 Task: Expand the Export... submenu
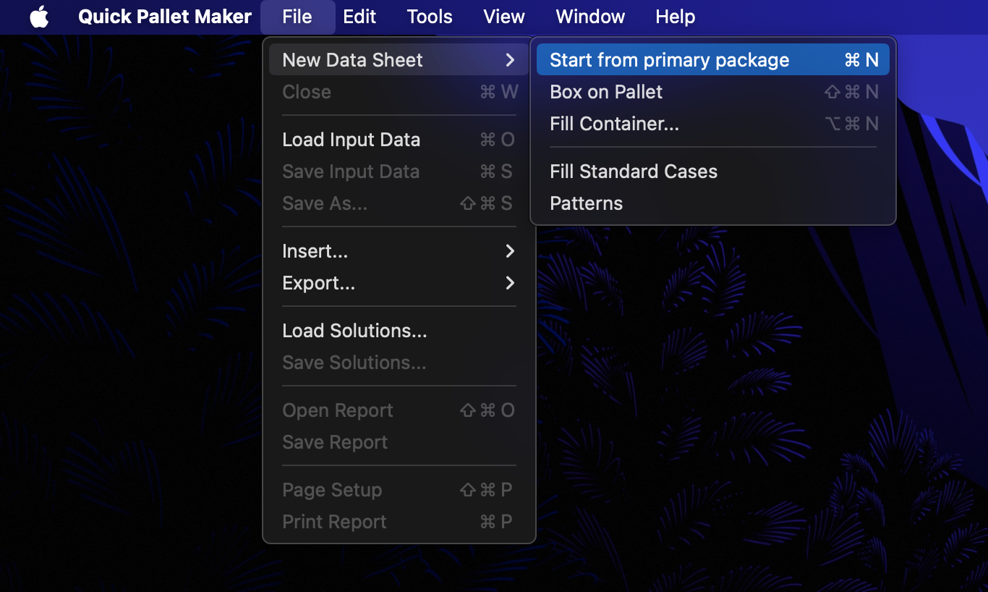[x=399, y=283]
